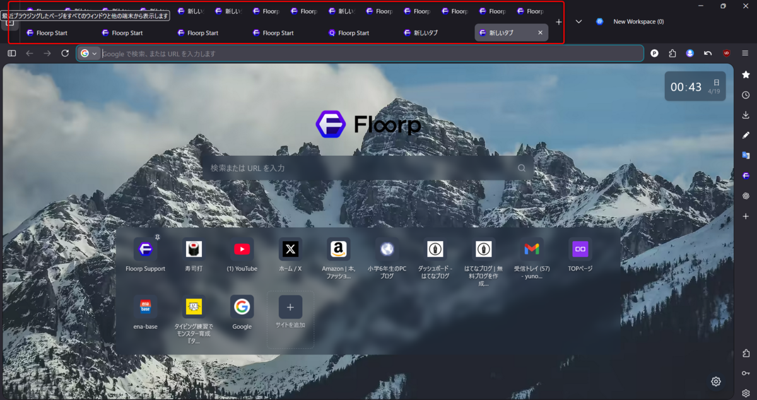Click the 00:43 clock widget
The width and height of the screenshot is (757, 400).
point(695,86)
